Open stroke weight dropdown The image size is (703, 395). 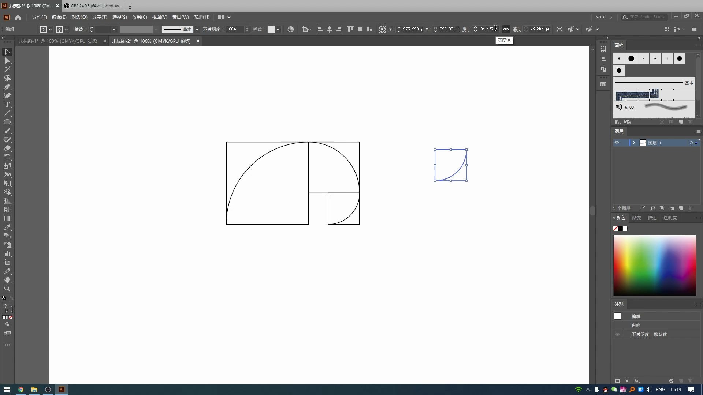[x=114, y=29]
